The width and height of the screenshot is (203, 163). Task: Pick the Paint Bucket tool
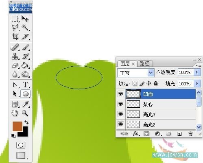25,65
